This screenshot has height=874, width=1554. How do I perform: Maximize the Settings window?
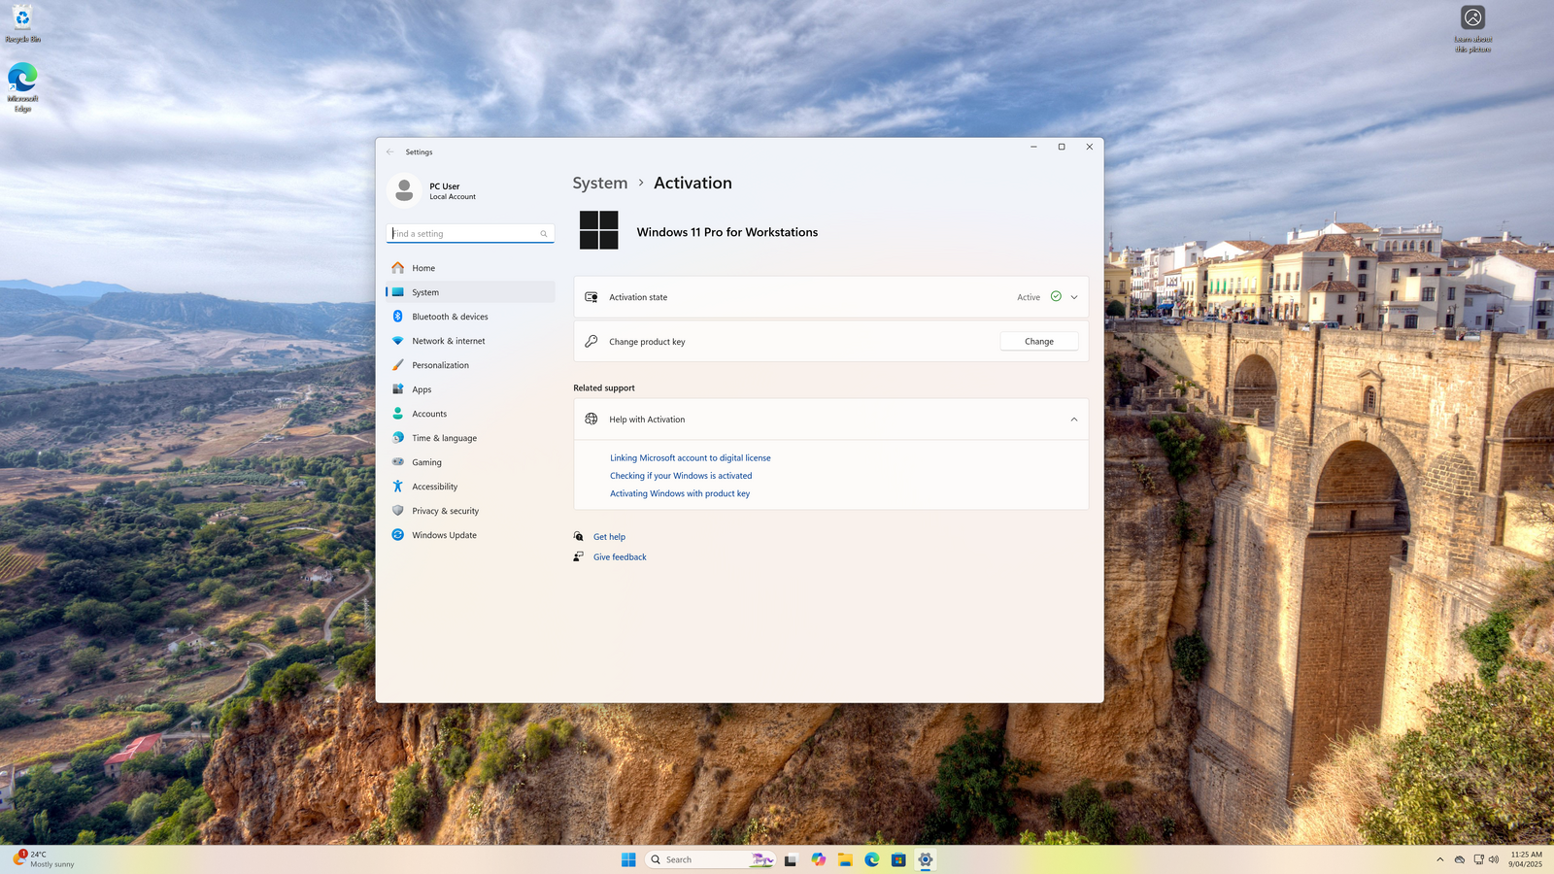(x=1062, y=147)
